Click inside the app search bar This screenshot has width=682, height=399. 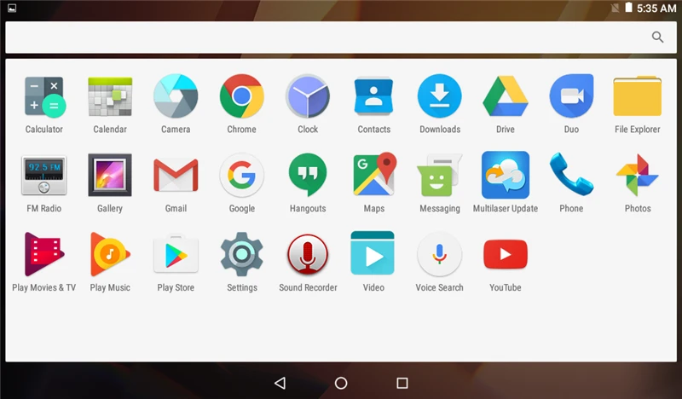click(341, 38)
